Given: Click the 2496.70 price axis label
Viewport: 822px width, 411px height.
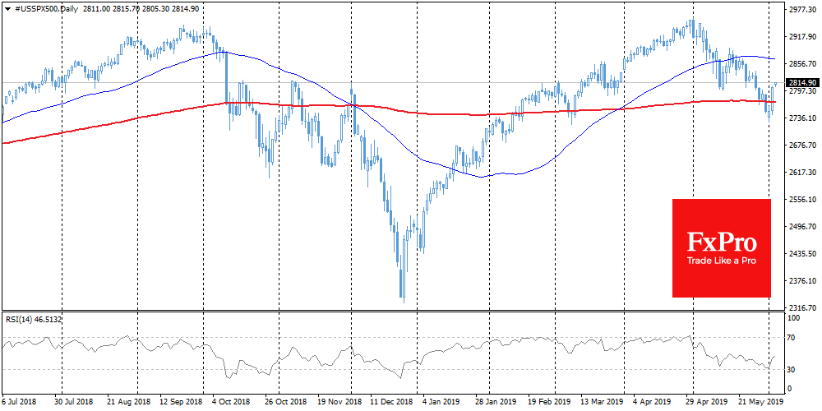Looking at the screenshot, I should [801, 227].
